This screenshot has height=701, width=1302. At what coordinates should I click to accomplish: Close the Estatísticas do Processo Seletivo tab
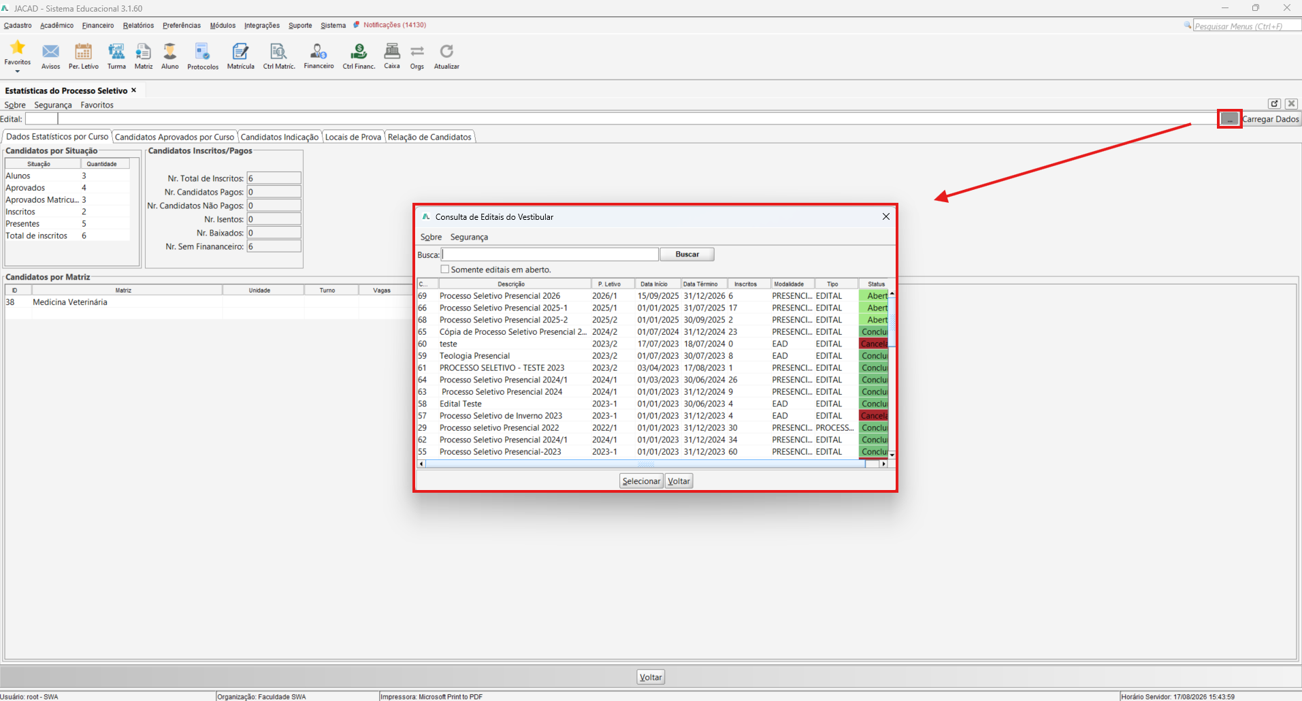pyautogui.click(x=134, y=90)
